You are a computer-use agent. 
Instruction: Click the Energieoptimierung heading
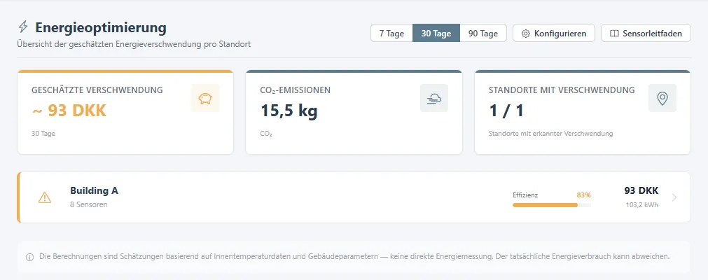pos(101,27)
